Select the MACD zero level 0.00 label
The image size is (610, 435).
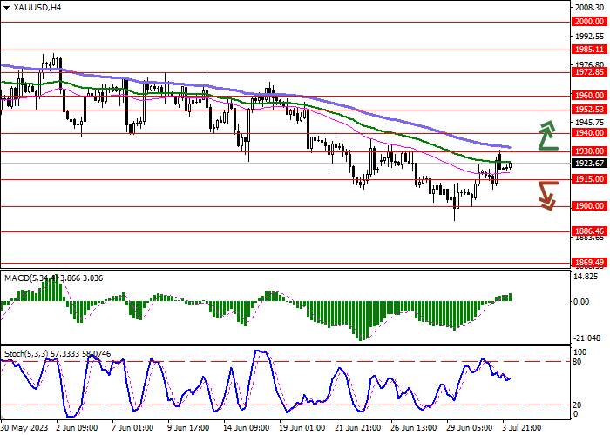click(582, 301)
